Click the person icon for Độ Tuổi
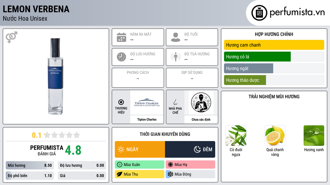 click(x=176, y=37)
